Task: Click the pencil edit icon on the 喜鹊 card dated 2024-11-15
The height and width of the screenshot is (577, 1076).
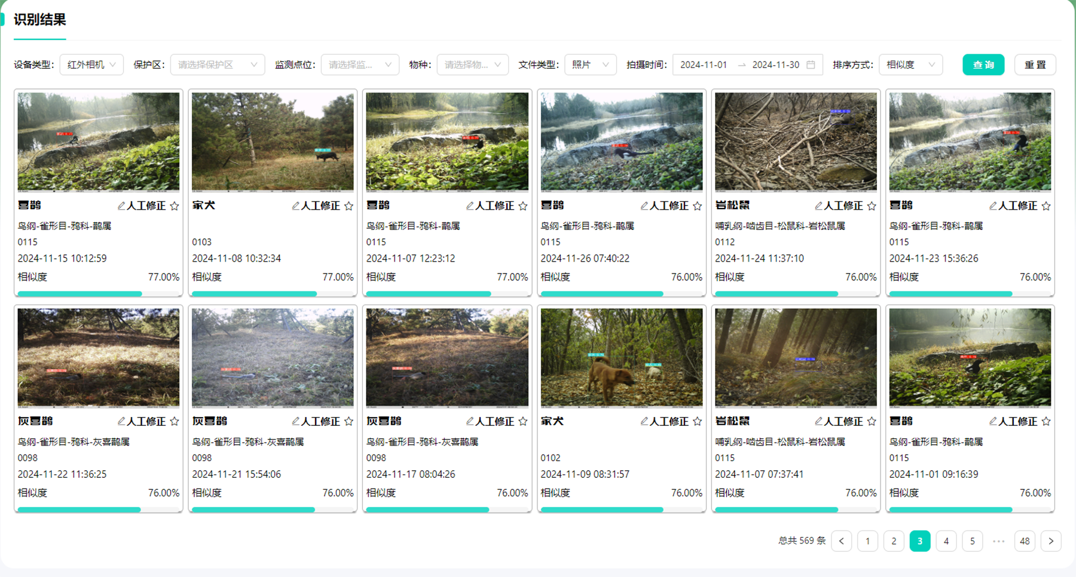Action: 121,206
